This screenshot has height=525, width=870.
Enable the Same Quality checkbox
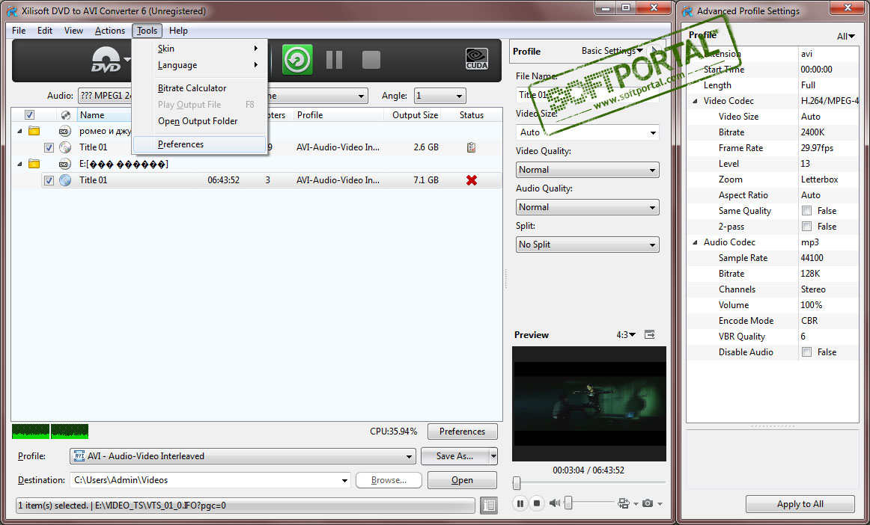807,211
